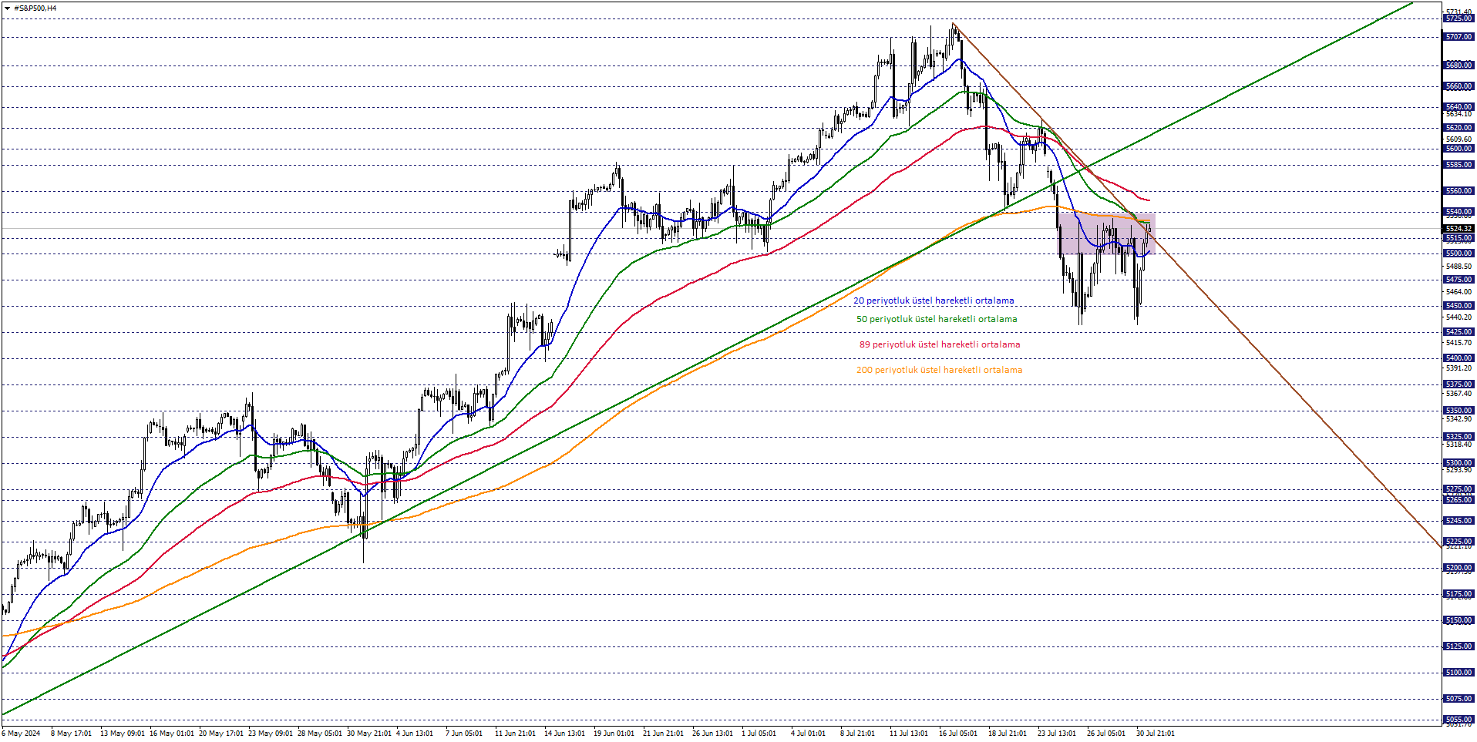Click the 23 Jul 13:01 time label

1057,734
